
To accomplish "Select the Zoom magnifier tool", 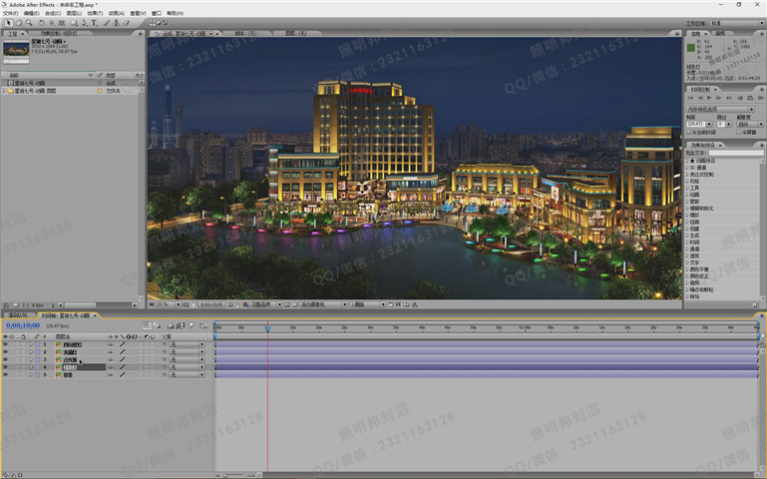I will pos(29,23).
